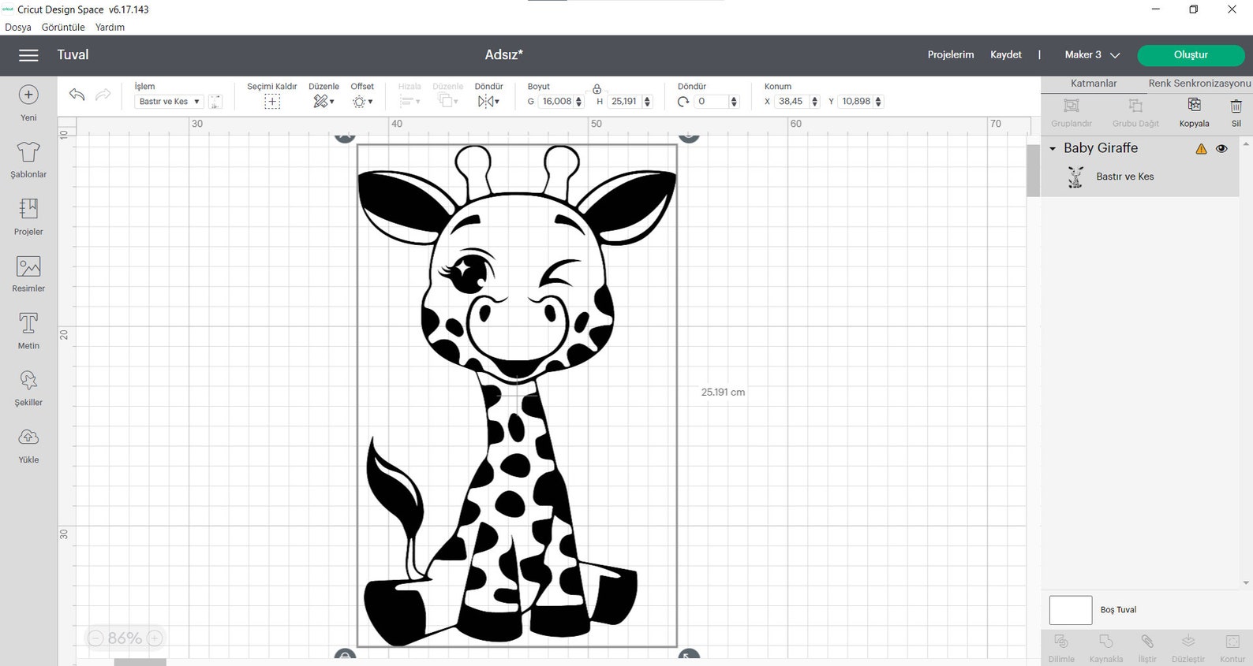
Task: Collapse the Baby Giraffe layer group
Action: [1053, 148]
